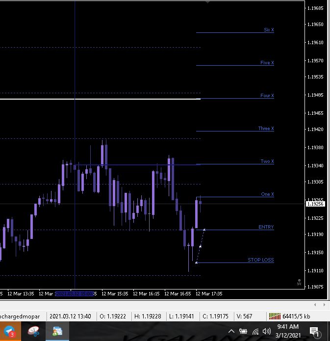The image size is (330, 341).
Task: Click the volume value V: 567
Action: tap(244, 316)
